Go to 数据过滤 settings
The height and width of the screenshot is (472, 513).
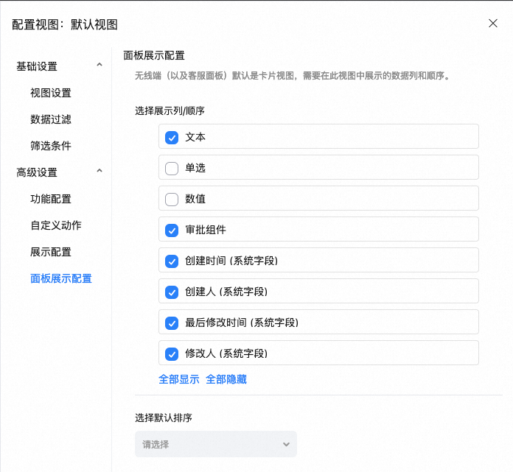[51, 119]
